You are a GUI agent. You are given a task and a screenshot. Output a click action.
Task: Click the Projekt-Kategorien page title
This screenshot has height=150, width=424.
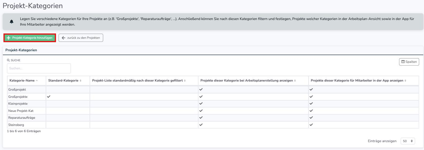coord(33,6)
